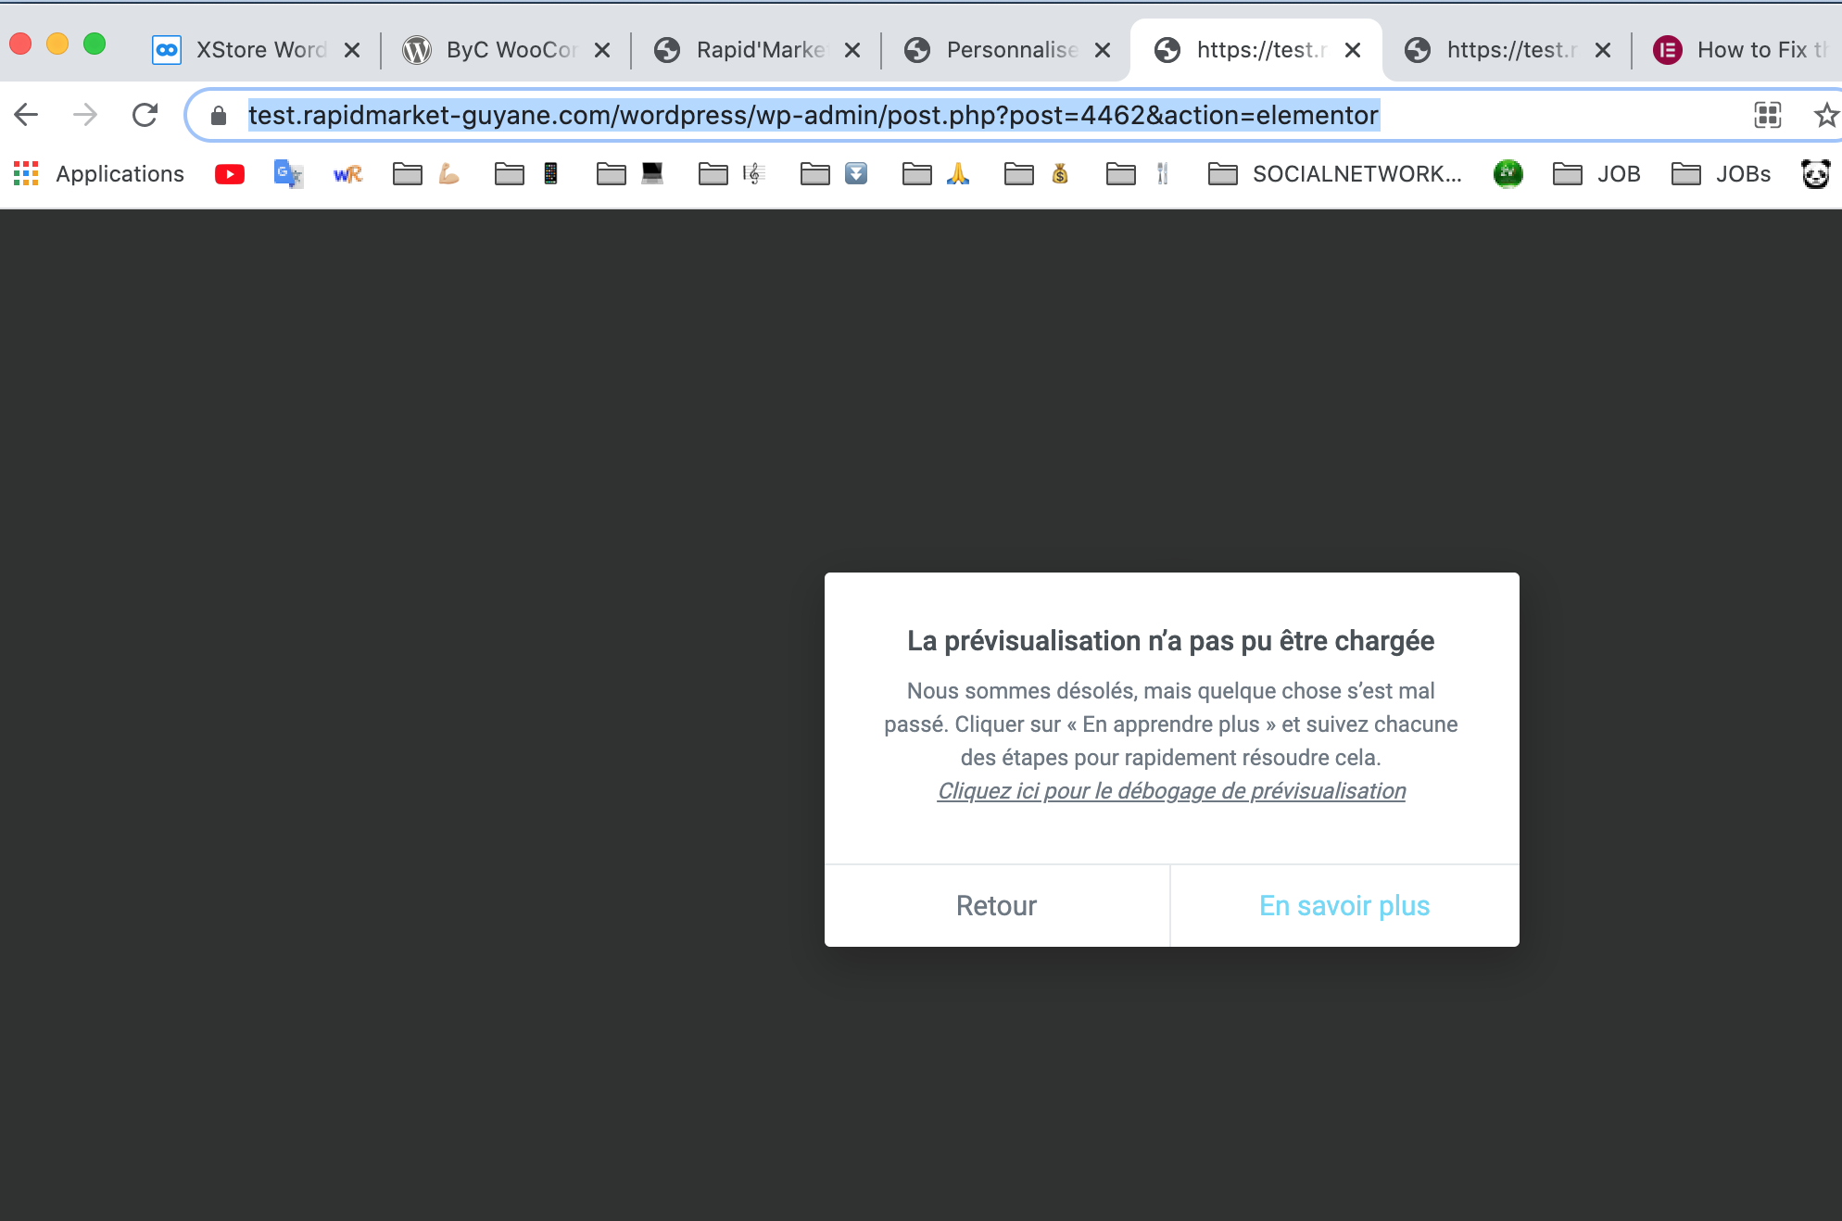1842x1221 pixels.
Task: Click the reload page icon
Action: click(145, 115)
